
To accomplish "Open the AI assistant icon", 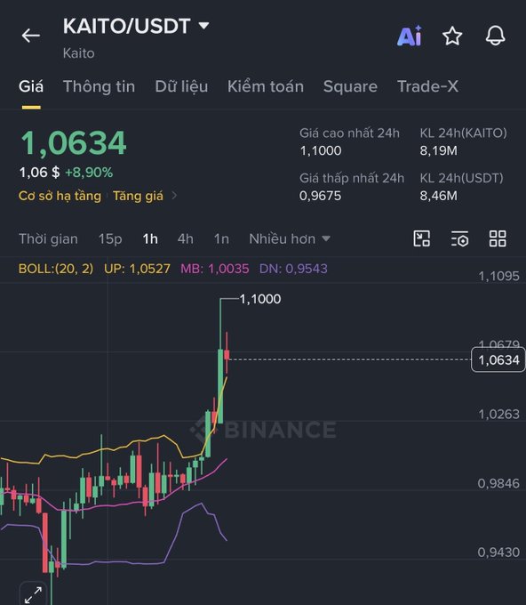I will [410, 36].
